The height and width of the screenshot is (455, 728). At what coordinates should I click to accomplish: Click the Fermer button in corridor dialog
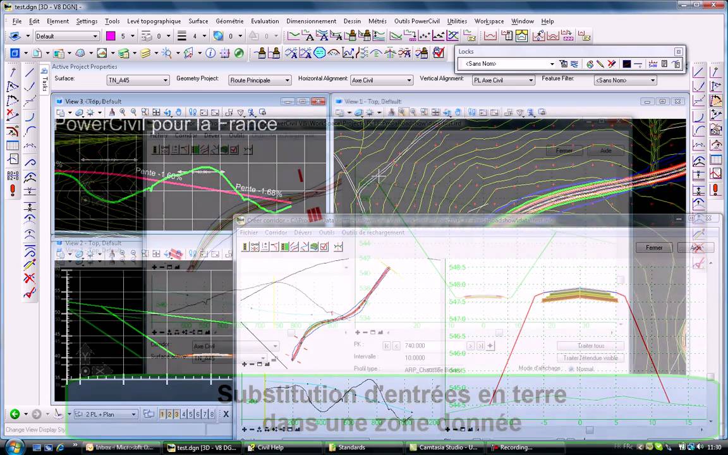coord(653,248)
